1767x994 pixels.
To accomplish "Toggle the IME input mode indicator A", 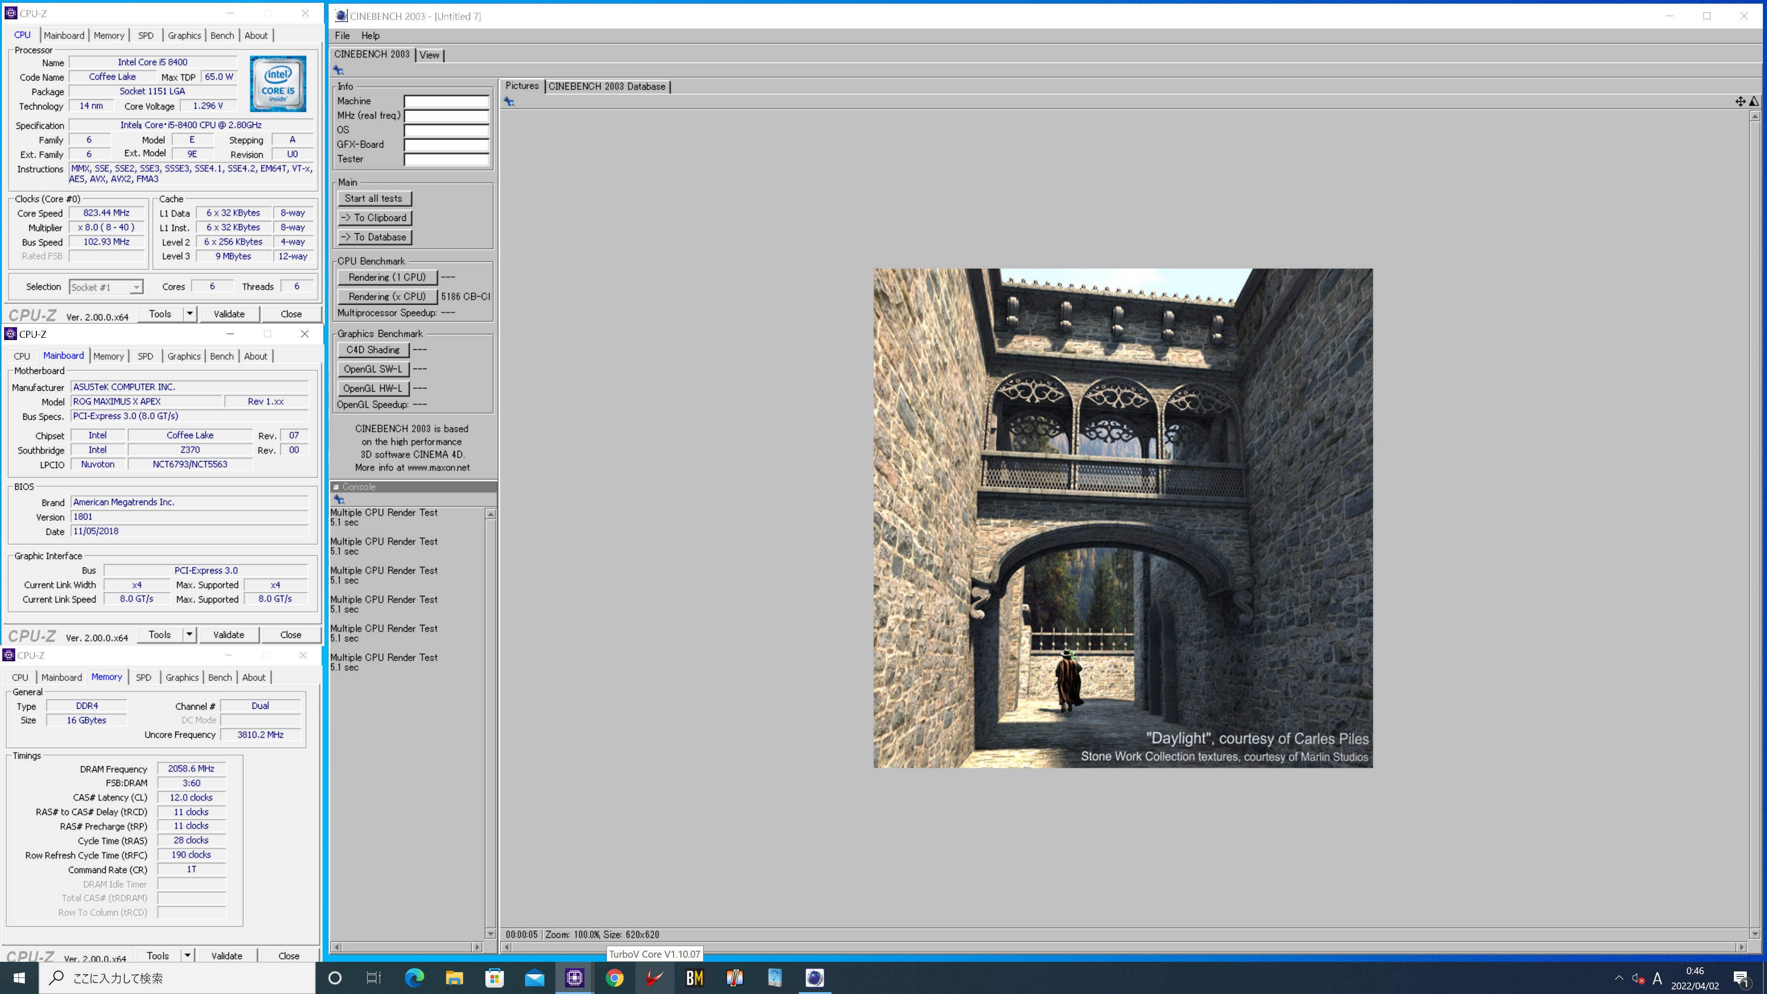I will point(1657,978).
